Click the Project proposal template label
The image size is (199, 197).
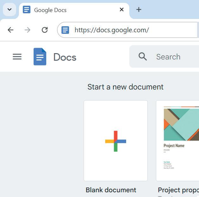coord(178,190)
